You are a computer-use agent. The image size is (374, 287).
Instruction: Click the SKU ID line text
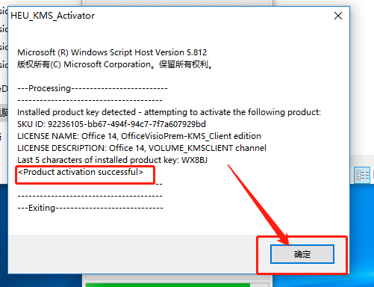point(111,124)
